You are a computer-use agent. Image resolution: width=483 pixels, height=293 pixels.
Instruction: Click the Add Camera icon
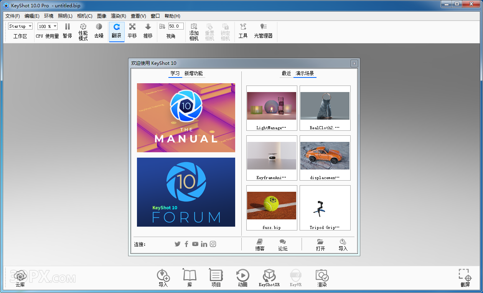tap(194, 31)
